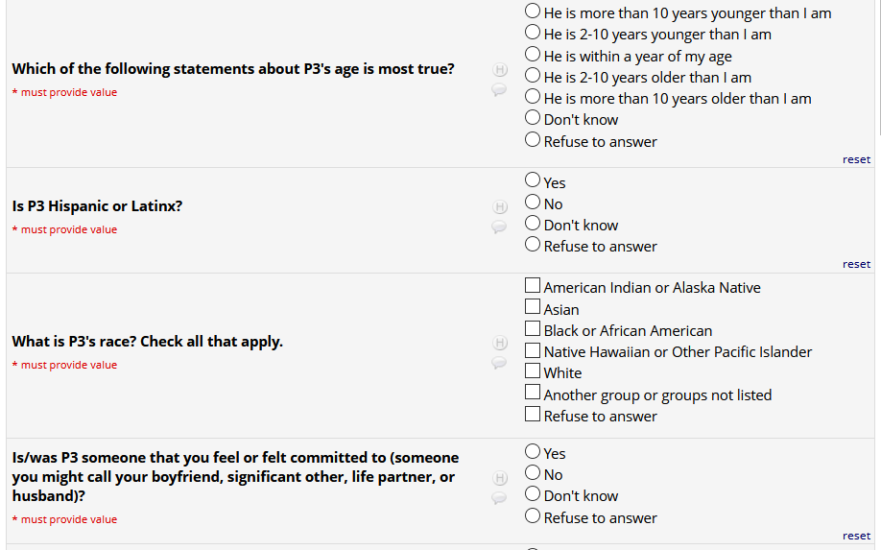View history icon for committed partner question
The height and width of the screenshot is (550, 881).
click(x=499, y=478)
